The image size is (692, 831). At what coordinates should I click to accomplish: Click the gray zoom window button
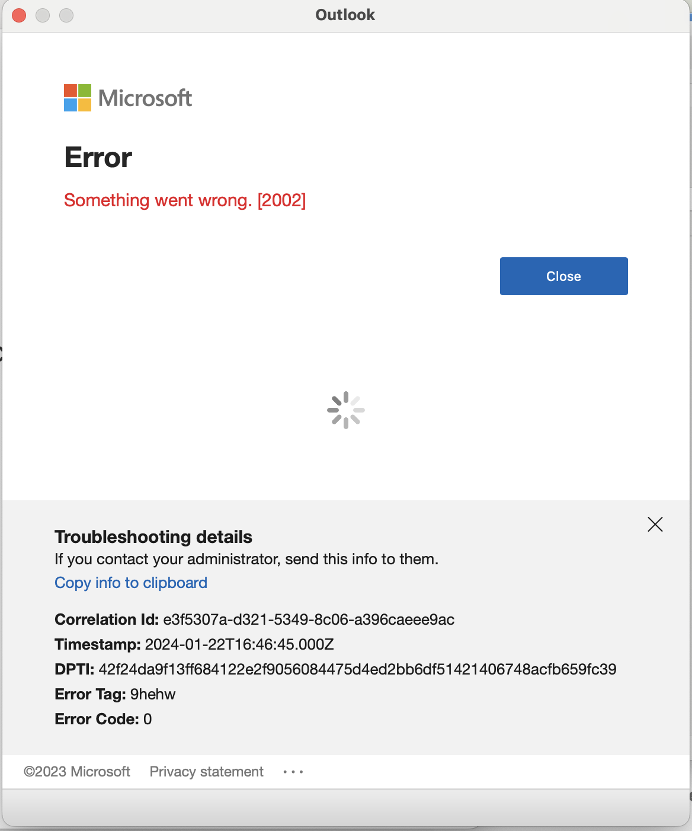pos(66,15)
